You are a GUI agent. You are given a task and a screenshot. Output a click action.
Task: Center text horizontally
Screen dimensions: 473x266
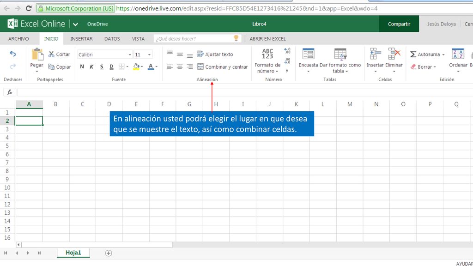point(180,66)
